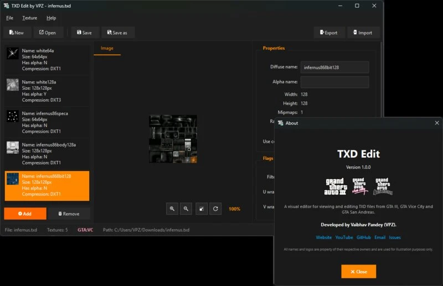The width and height of the screenshot is (443, 286).
Task: Open the Help menu
Action: 51,18
